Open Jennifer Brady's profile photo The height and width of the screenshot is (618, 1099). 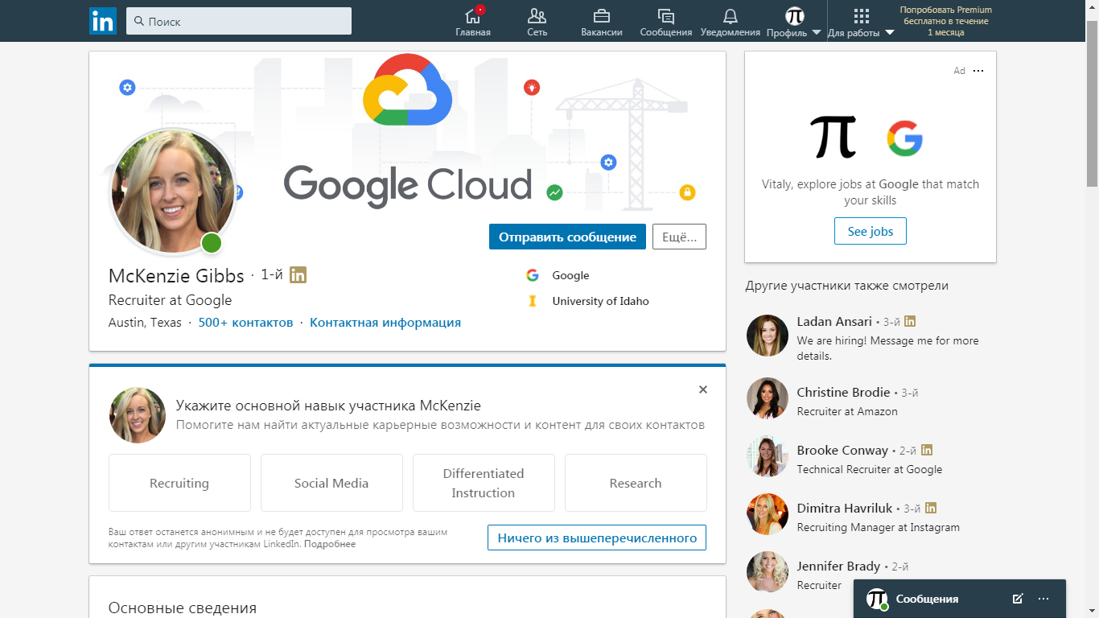click(x=768, y=572)
